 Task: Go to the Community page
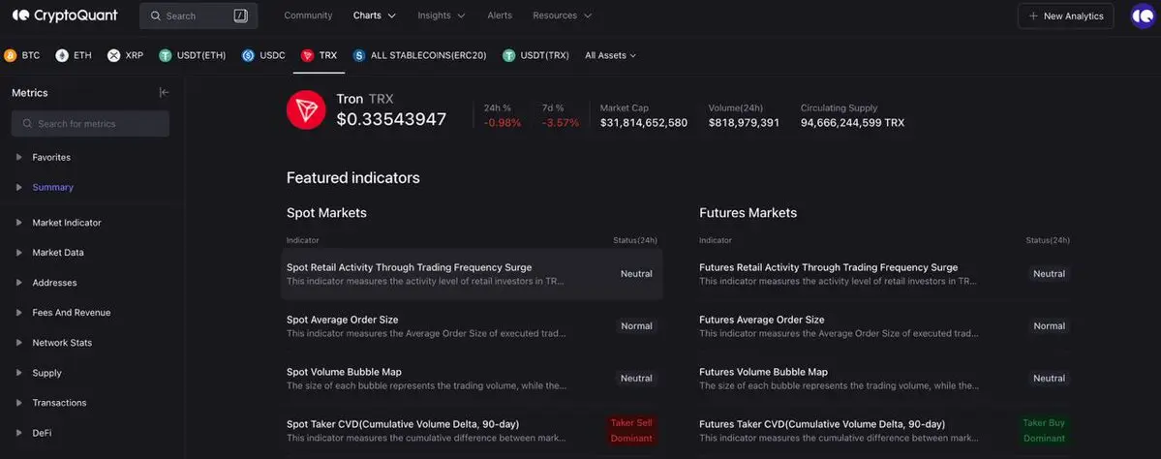tap(308, 15)
